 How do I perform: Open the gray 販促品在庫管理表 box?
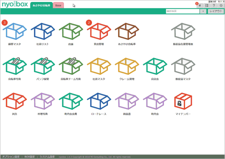(x=183, y=31)
